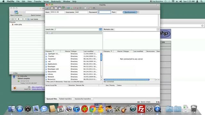The width and height of the screenshot is (205, 115).
Task: Open the sftp URL link in transfer window
Action: 38,87
